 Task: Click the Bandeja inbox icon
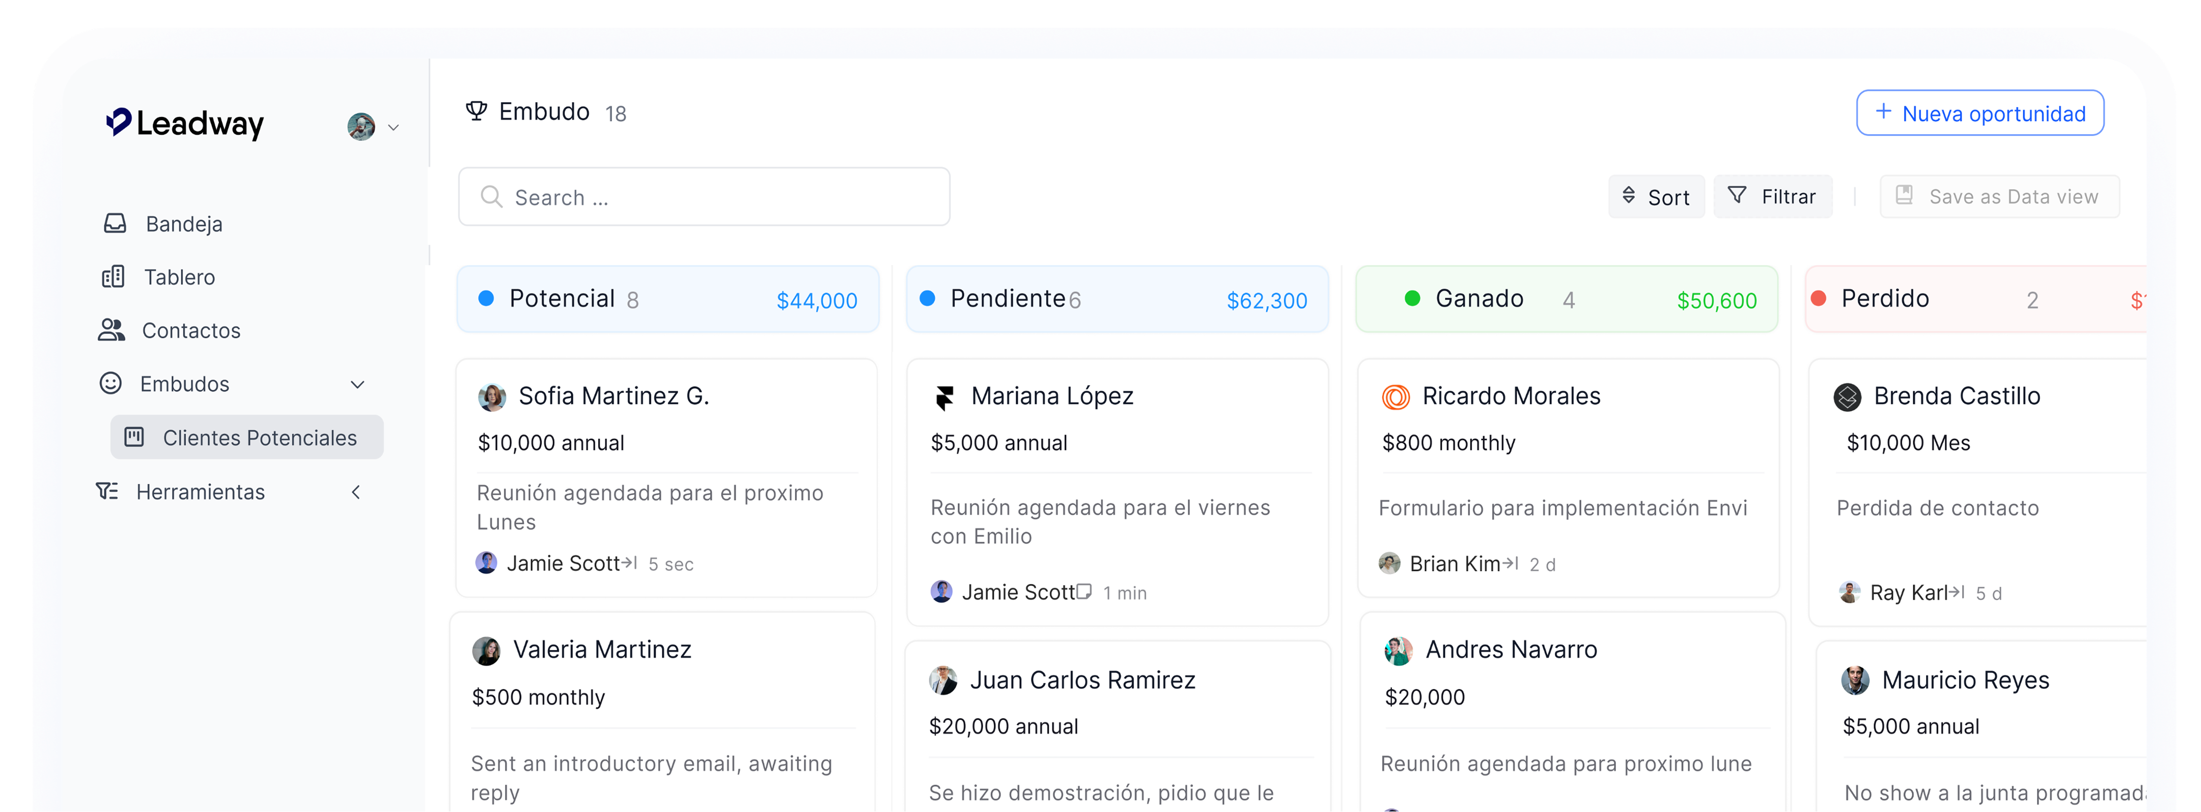115,224
